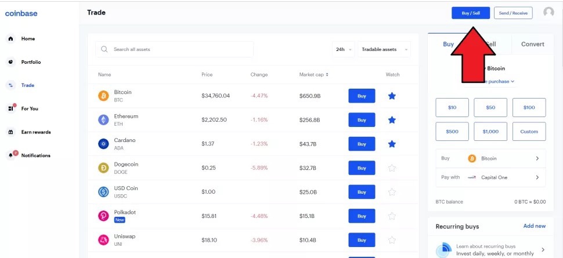
Task: Open the 24h time range dropdown
Action: click(344, 49)
